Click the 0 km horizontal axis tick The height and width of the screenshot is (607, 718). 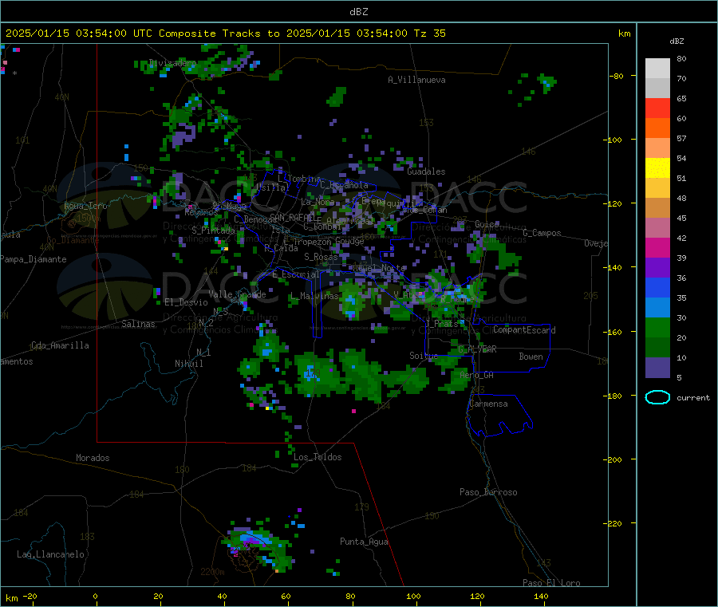point(95,596)
